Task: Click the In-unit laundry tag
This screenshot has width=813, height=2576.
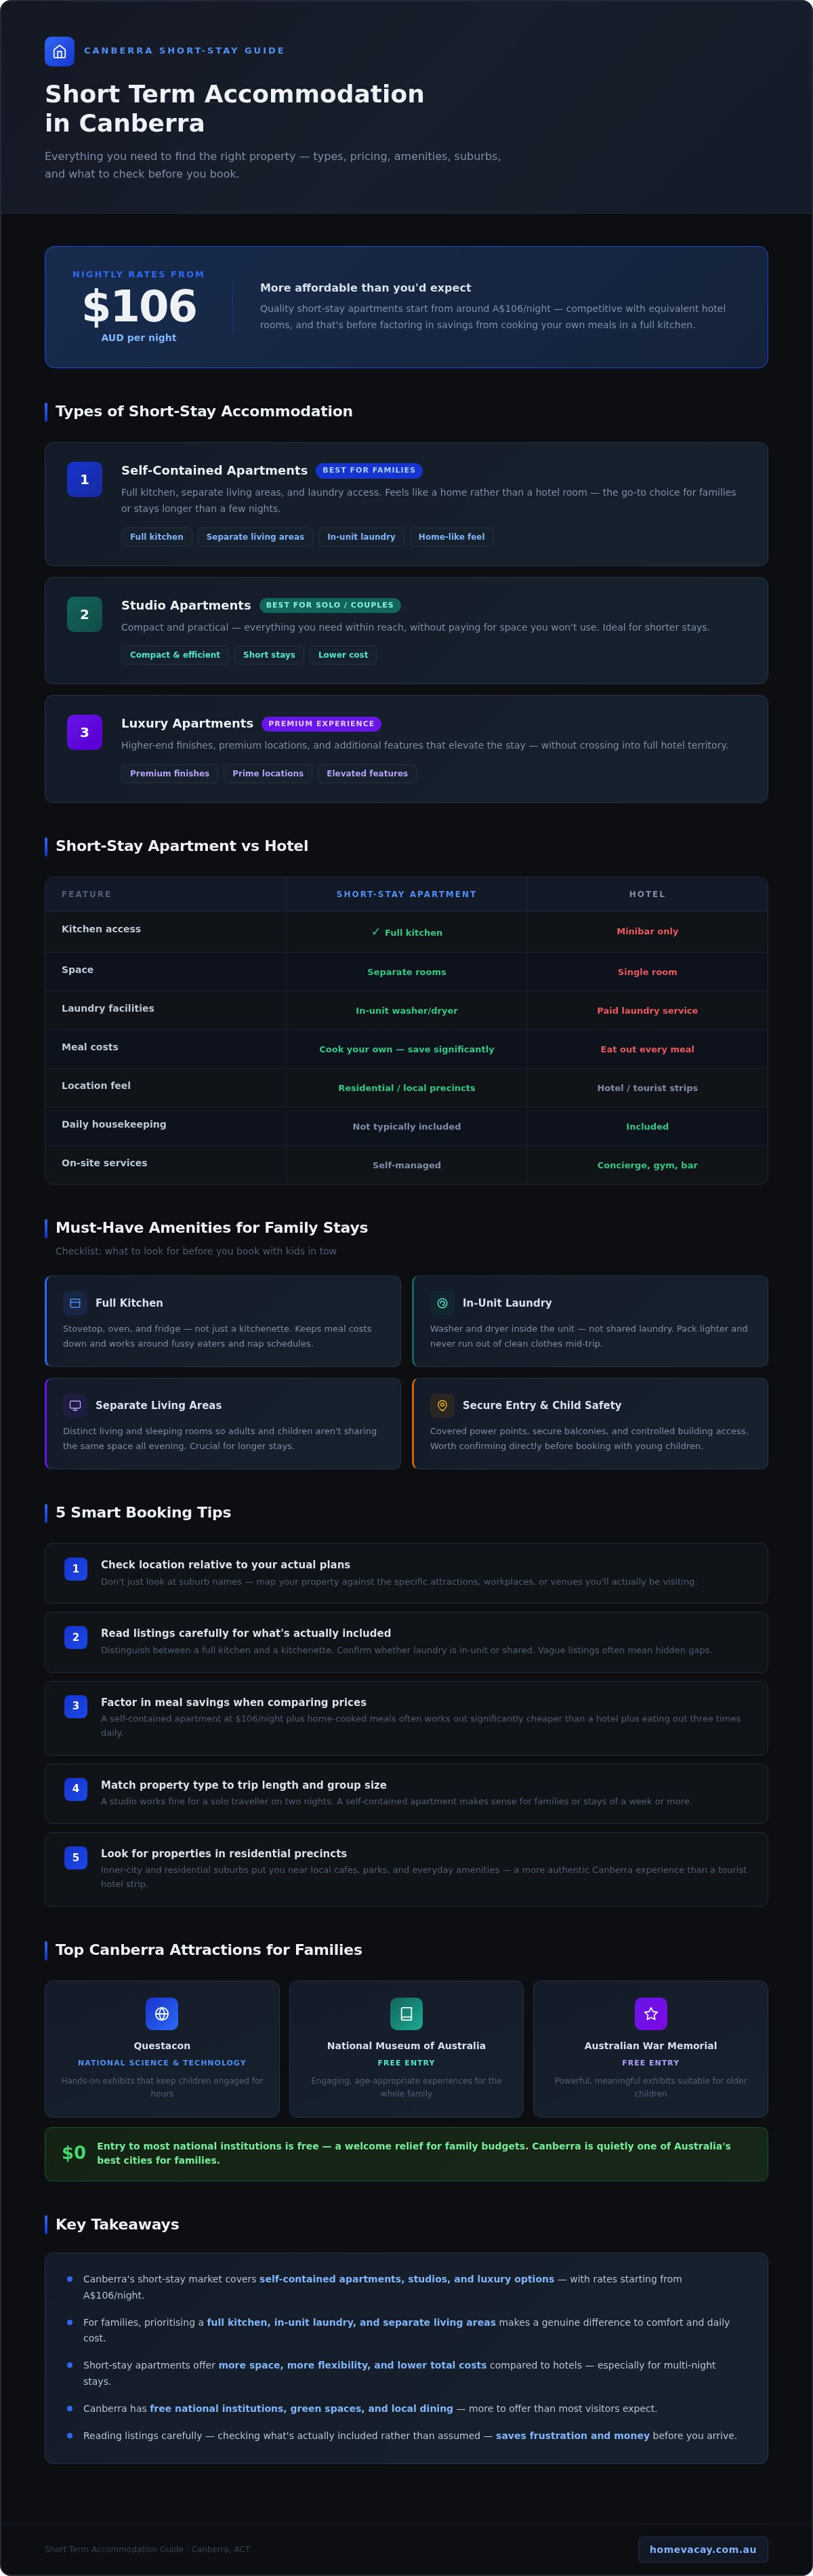Action: [x=362, y=537]
